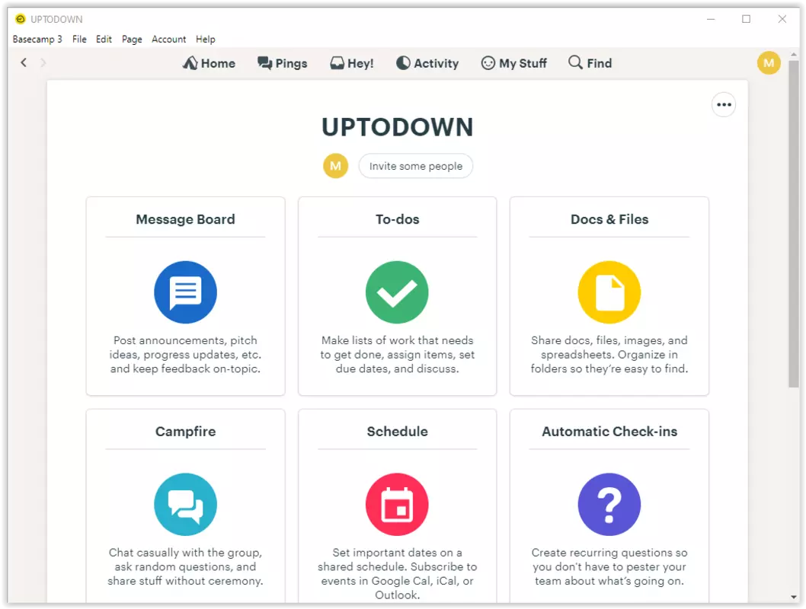Open the Basecamp 3 menu

[37, 39]
